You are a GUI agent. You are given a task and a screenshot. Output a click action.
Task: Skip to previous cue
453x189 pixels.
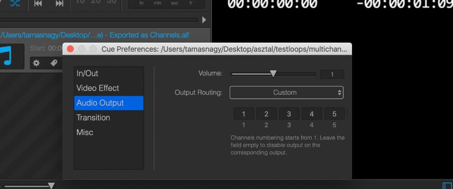pyautogui.click(x=38, y=4)
